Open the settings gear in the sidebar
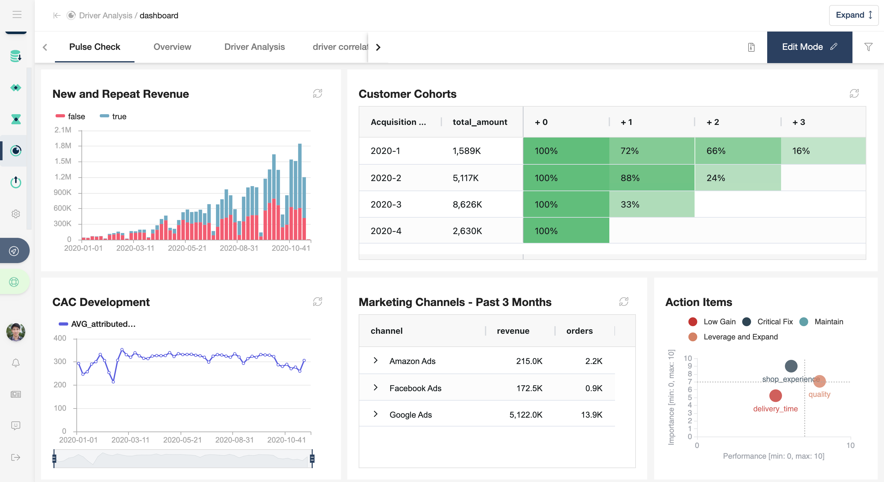 [16, 214]
